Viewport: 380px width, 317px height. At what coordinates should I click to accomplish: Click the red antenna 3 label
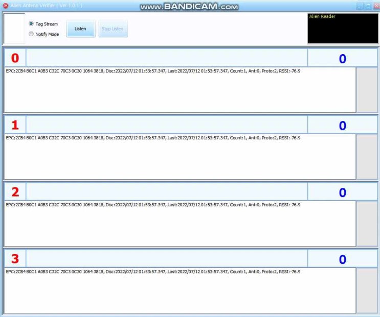[x=15, y=259]
